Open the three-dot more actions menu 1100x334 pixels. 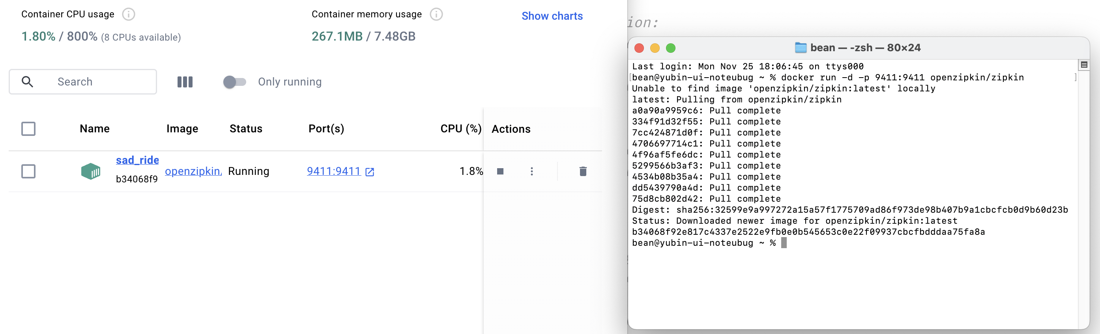click(531, 171)
